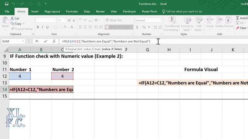The width and height of the screenshot is (248, 139).
Task: Open Cell Styles gallery
Action: click(199, 24)
